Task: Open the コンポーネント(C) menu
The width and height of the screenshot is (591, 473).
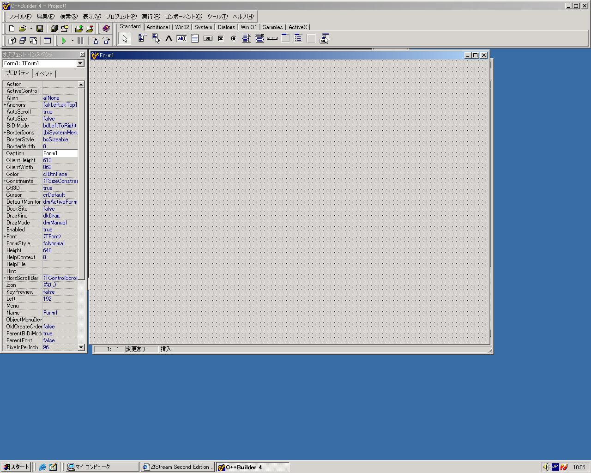Action: 184,16
